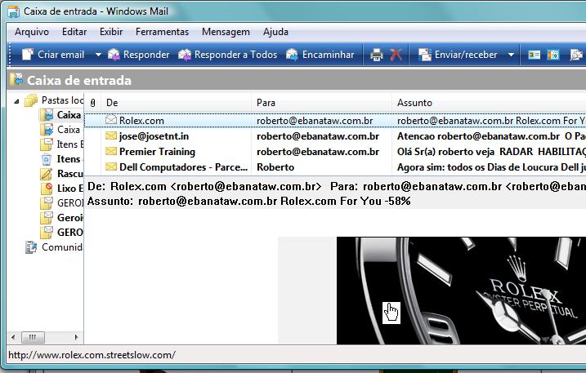The width and height of the screenshot is (586, 373).
Task: Open the Enviar/receber dropdown arrow
Action: point(511,55)
